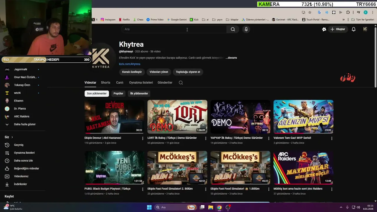Open options menu for Ekiple Devour video

[x=143, y=138]
